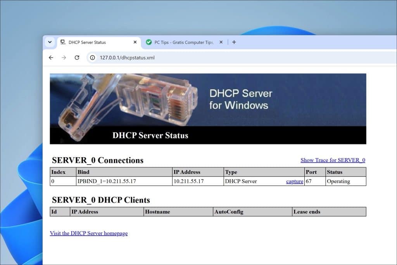Viewport: 397px width, 265px height.
Task: Click the PC Tips tab favicon
Action: coord(149,42)
